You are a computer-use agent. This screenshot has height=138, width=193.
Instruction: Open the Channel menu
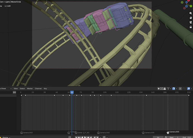[38, 88]
